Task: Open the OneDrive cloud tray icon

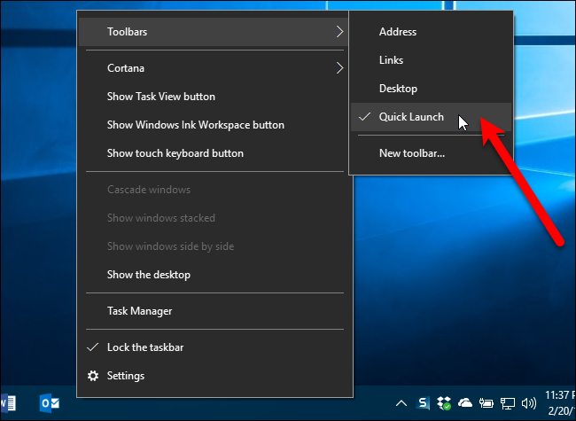Action: (x=465, y=403)
